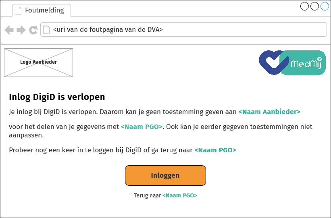Click <Naam PGO> in the gegevens delen sentence
The width and height of the screenshot is (331, 218).
click(142, 127)
